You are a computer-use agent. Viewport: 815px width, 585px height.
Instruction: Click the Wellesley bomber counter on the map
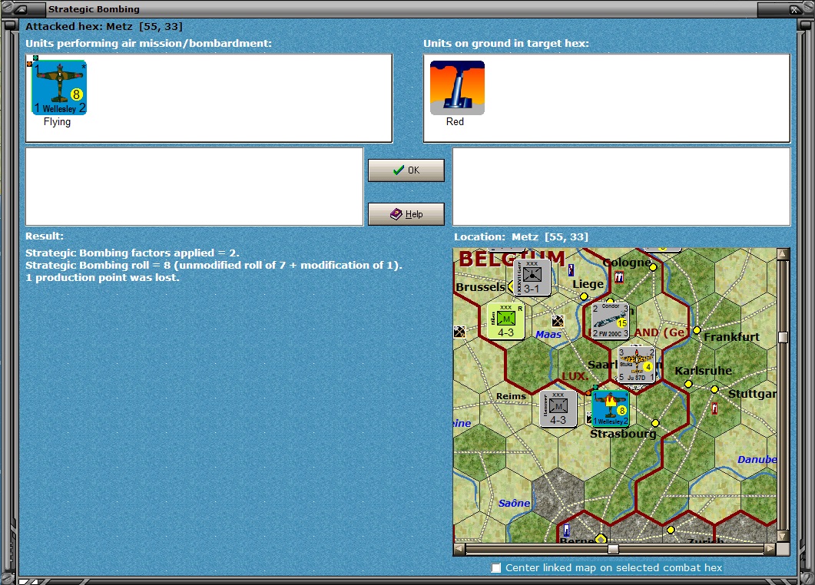(611, 409)
